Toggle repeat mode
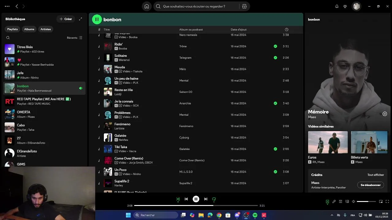Screen dimensions: 392x220 [x=214, y=199]
